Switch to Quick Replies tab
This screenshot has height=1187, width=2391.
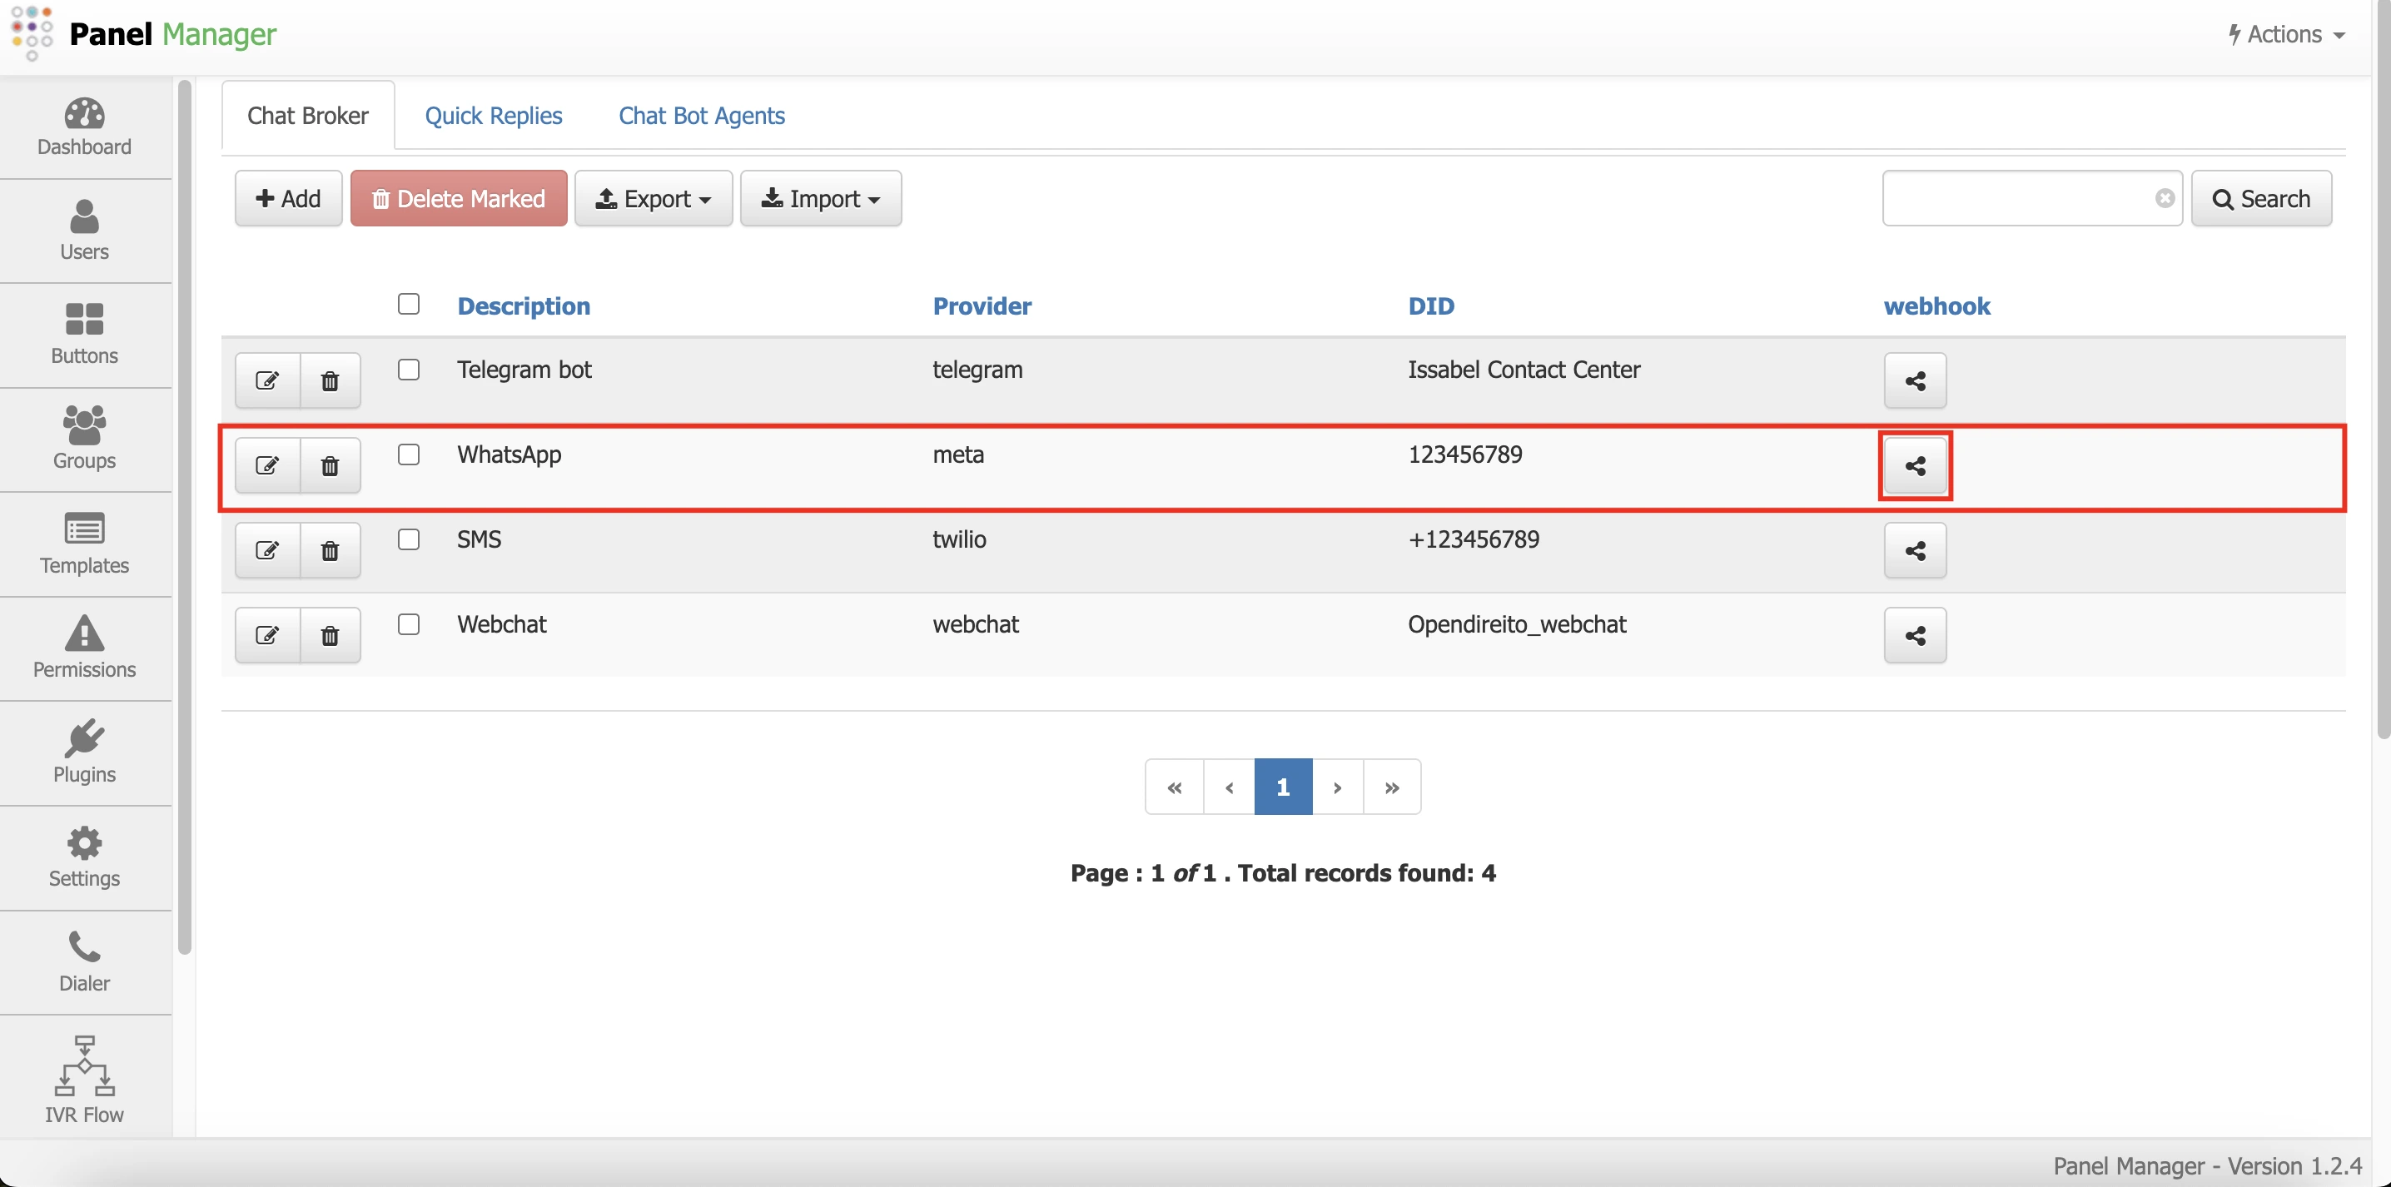(x=494, y=116)
